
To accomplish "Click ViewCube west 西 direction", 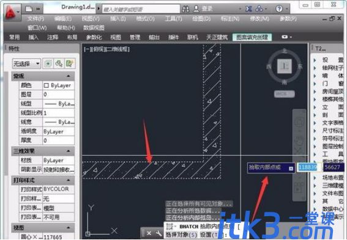I will pos(269,66).
